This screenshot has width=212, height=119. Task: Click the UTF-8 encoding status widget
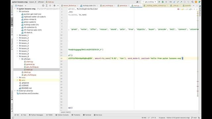153,118
